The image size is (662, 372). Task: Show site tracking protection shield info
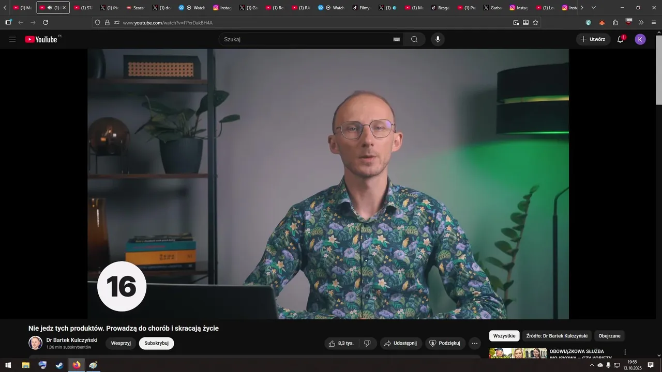pos(97,22)
